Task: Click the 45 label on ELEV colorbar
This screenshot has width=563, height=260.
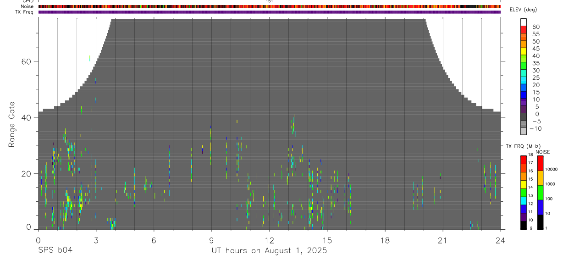Action: (x=535, y=49)
